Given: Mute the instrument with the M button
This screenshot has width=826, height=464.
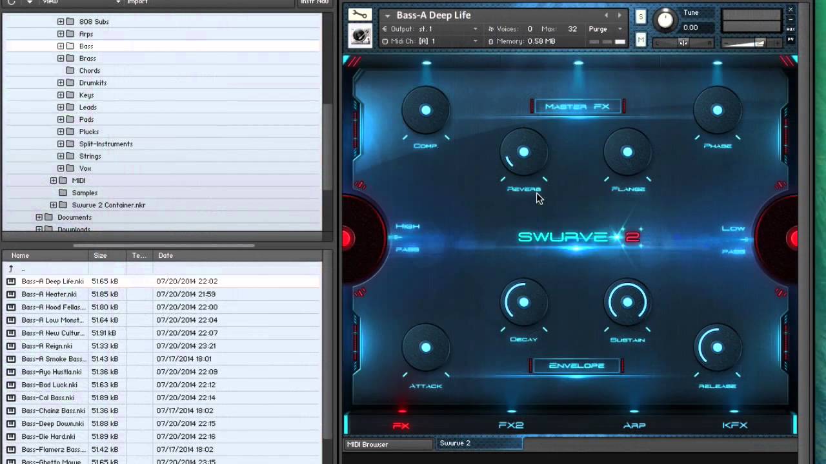Looking at the screenshot, I should (x=640, y=40).
